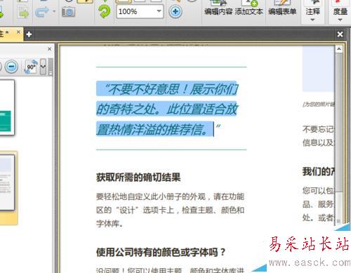Select the 添加文本 add text tool
Viewport: 351px width, 273px height.
click(x=249, y=11)
